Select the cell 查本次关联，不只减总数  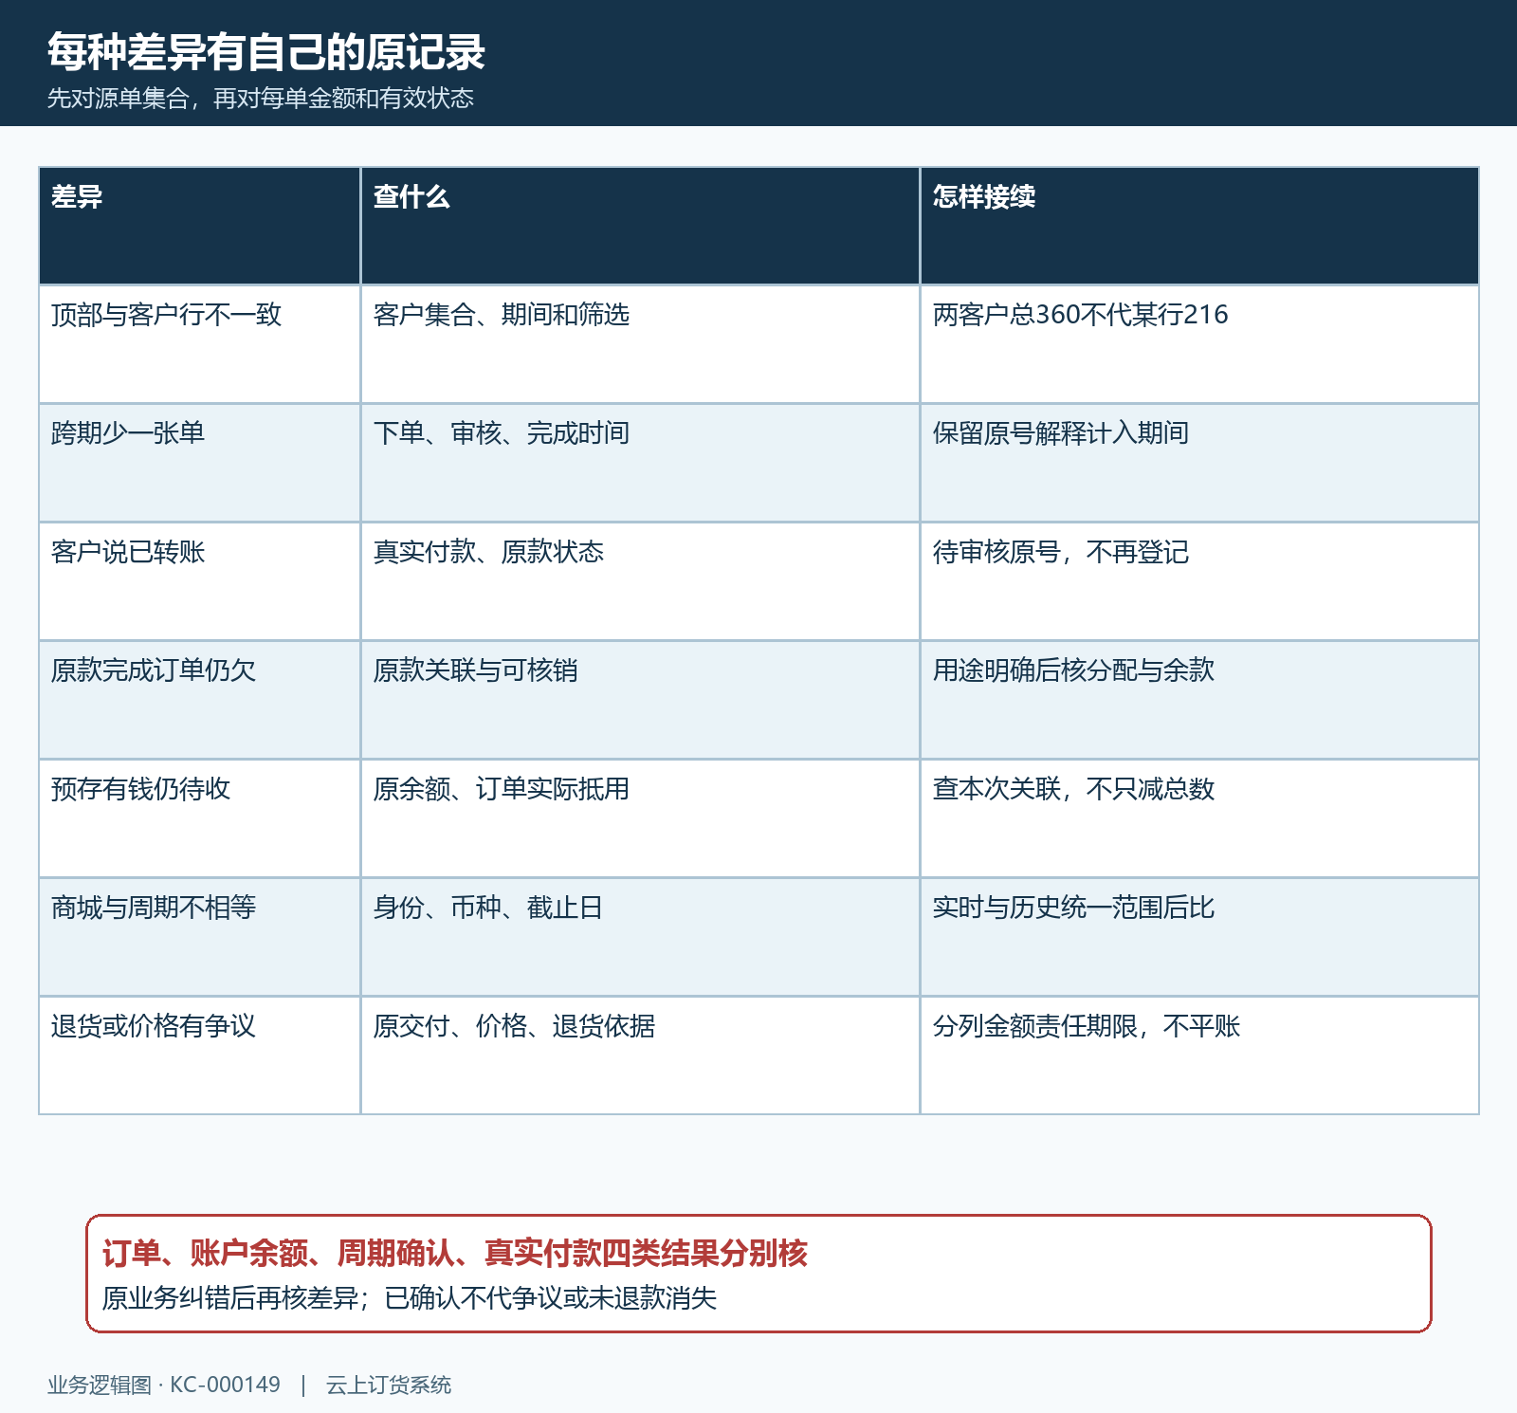[1199, 818]
